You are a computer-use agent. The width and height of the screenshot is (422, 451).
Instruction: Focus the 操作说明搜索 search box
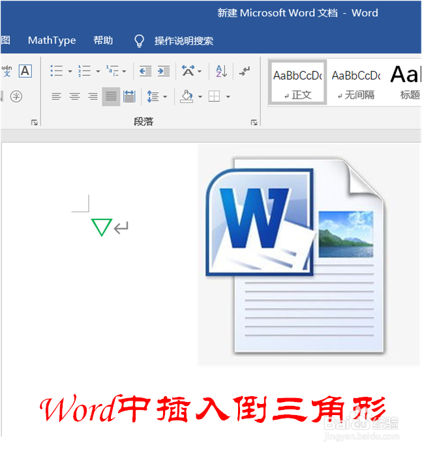click(x=184, y=41)
